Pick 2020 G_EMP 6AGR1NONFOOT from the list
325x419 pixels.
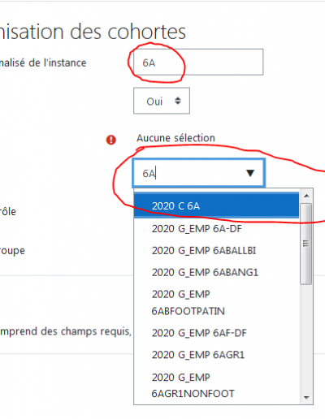[x=216, y=386]
